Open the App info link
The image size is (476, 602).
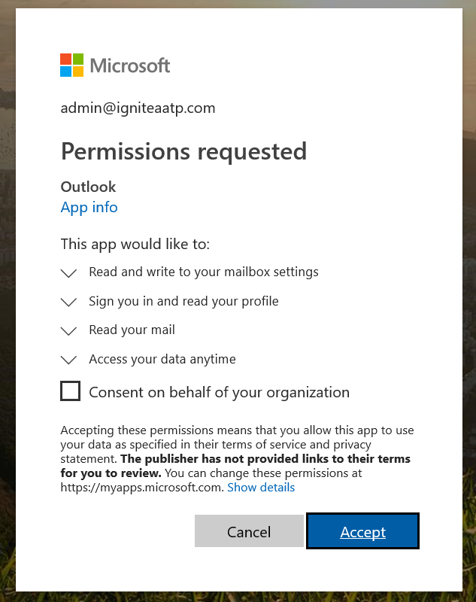pos(89,208)
